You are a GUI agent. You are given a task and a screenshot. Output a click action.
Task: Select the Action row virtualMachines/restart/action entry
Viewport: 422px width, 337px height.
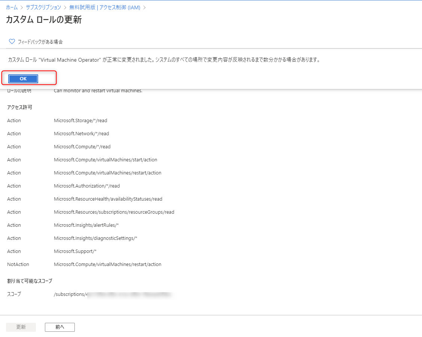point(108,173)
